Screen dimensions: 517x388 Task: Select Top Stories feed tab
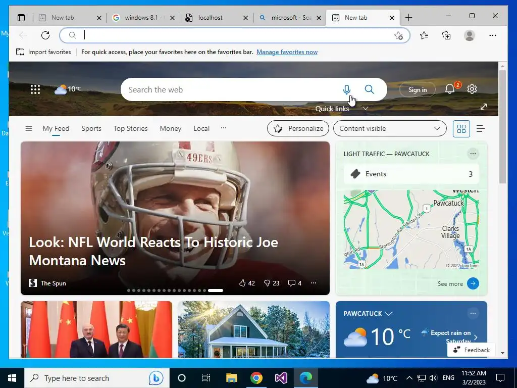pos(131,129)
